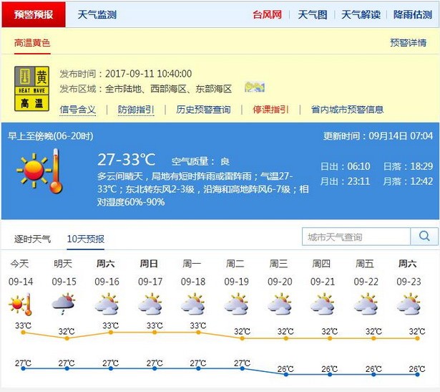Image resolution: width=440 pixels, height=392 pixels.
Task: Switch to the 预警预报 tab
Action: point(33,14)
